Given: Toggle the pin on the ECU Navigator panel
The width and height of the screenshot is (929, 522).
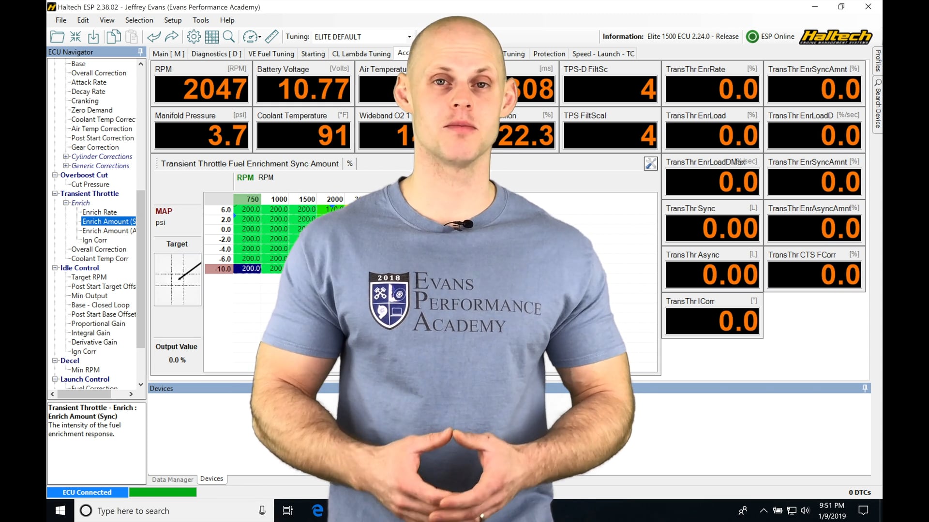Looking at the screenshot, I should [140, 52].
